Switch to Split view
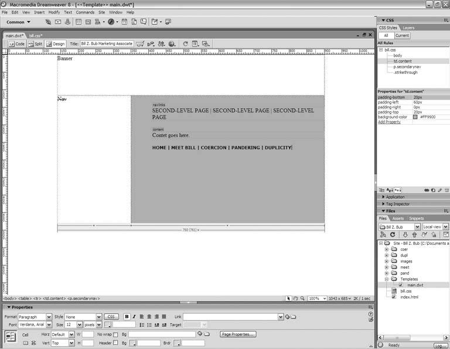450x349 pixels. pyautogui.click(x=35, y=44)
